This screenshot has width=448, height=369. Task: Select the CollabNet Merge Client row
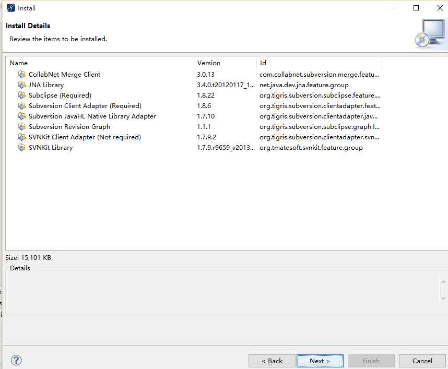pos(194,75)
